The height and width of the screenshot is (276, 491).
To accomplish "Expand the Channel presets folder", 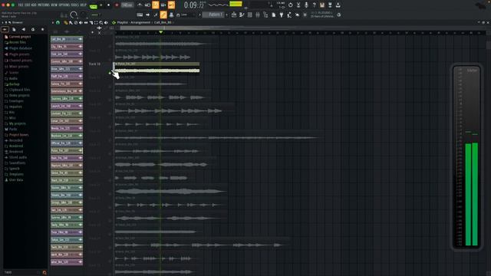I will [21, 61].
